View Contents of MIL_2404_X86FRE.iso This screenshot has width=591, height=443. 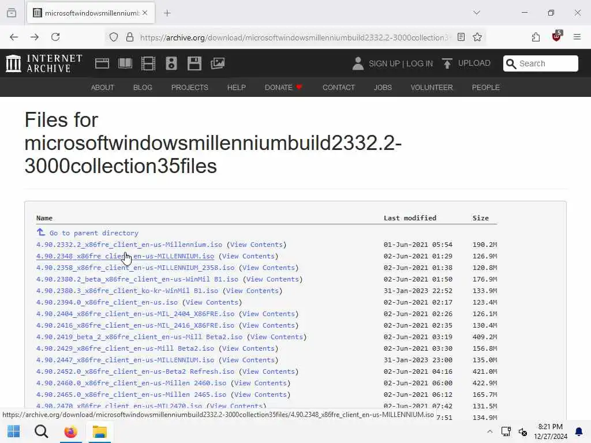(x=269, y=314)
